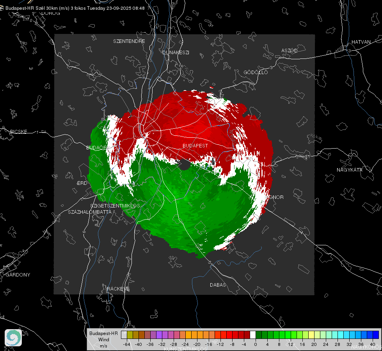Viewport: 382px width, 351px height.
Task: Click the Wind label in the legend
Action: (103, 339)
